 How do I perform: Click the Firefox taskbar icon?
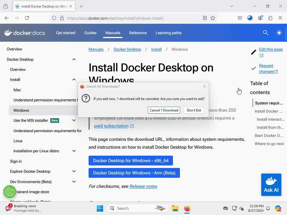(x=187, y=208)
